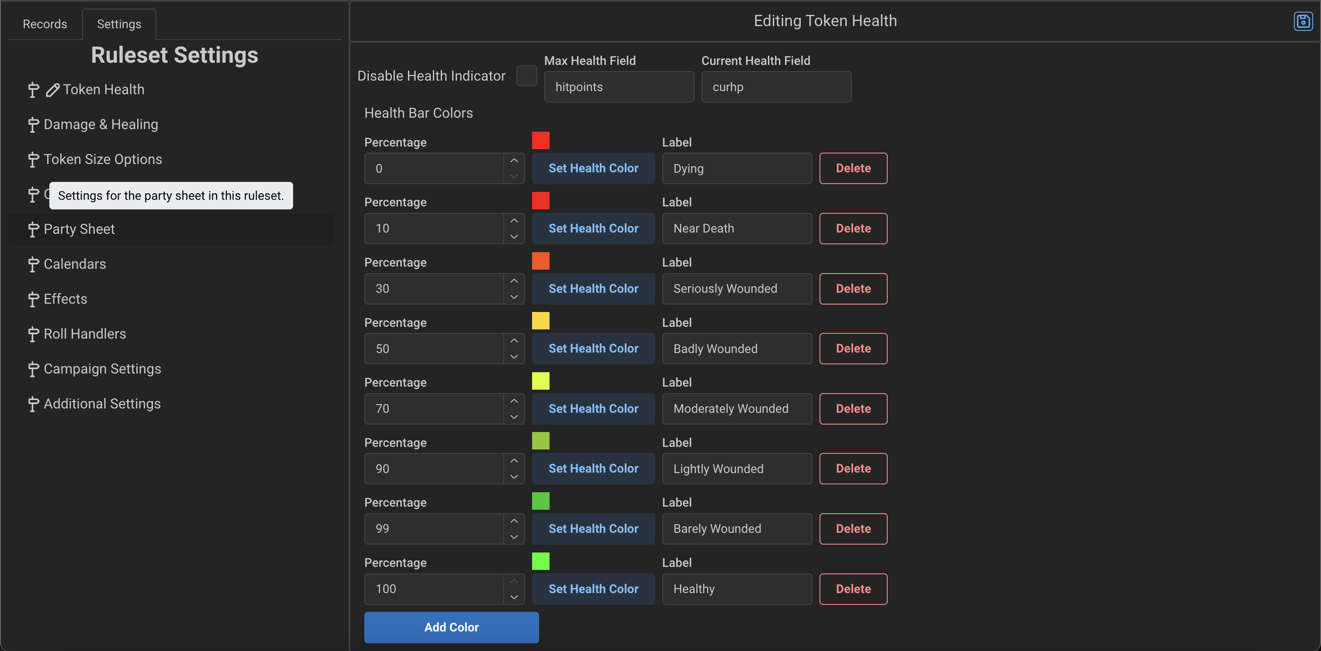1321x651 pixels.
Task: Increment the Badly Wounded percentage with up arrow
Action: tap(514, 341)
